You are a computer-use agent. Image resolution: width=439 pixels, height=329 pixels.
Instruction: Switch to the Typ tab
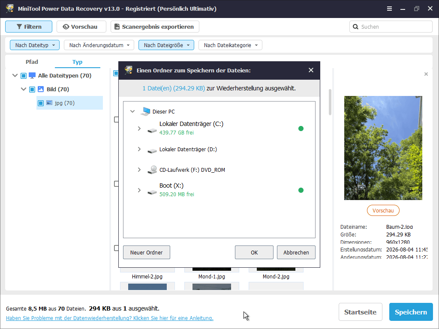point(77,62)
